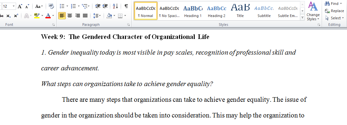Apply the Subtle Emphasis style
Screen dimensions: 347x125
(288, 11)
